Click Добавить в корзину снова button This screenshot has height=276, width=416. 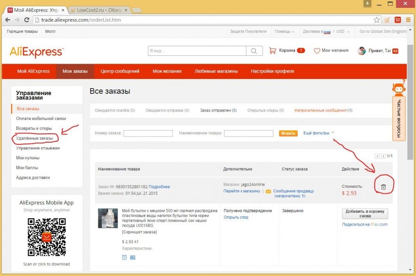(x=365, y=214)
